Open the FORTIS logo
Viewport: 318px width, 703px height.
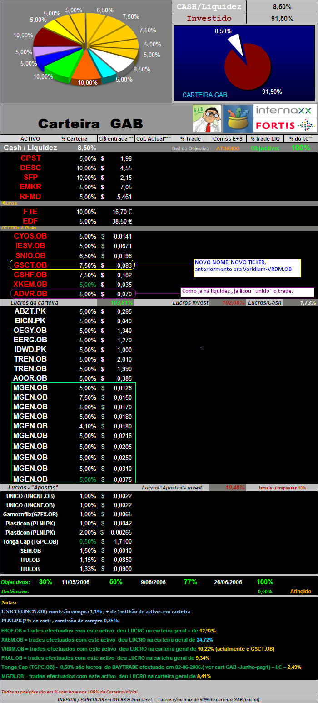[x=285, y=125]
